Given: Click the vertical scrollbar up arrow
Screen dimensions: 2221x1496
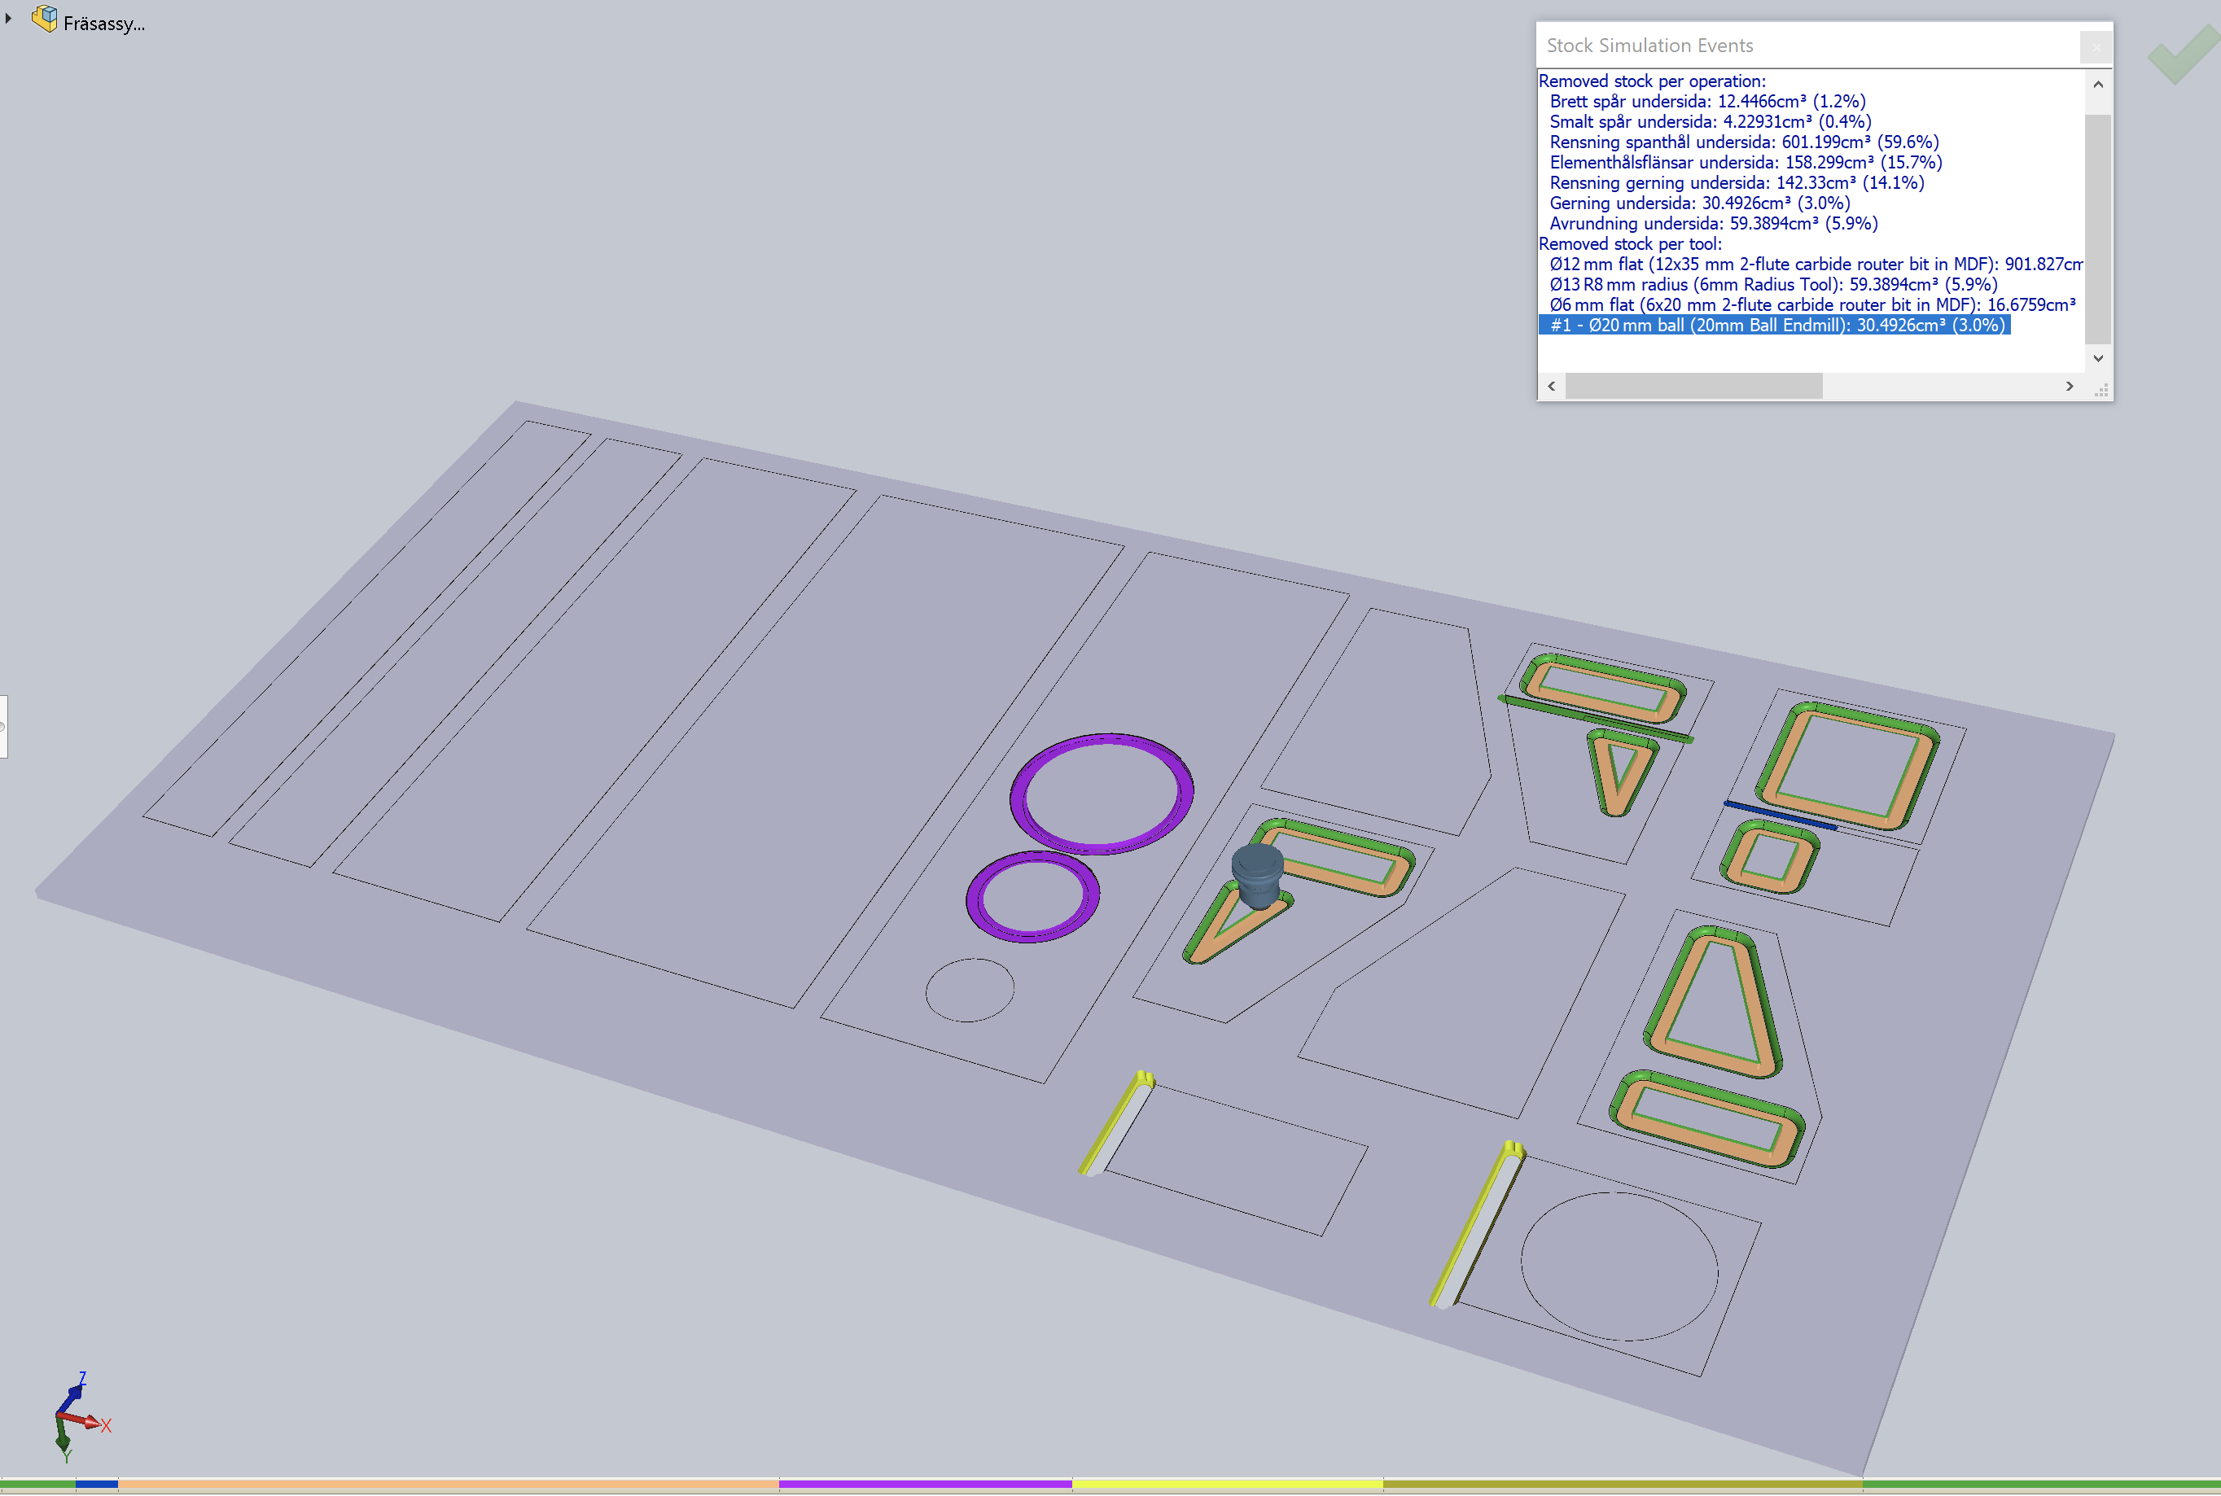Looking at the screenshot, I should (2097, 85).
